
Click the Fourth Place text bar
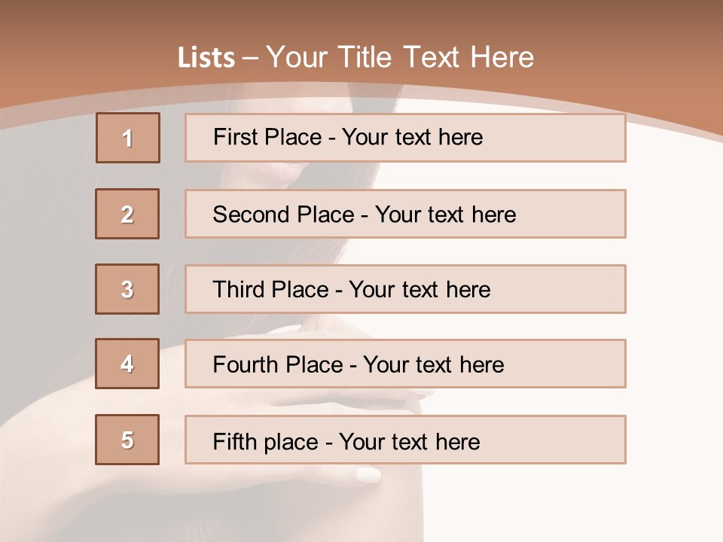tap(405, 364)
